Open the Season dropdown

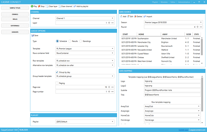pos(173,22)
